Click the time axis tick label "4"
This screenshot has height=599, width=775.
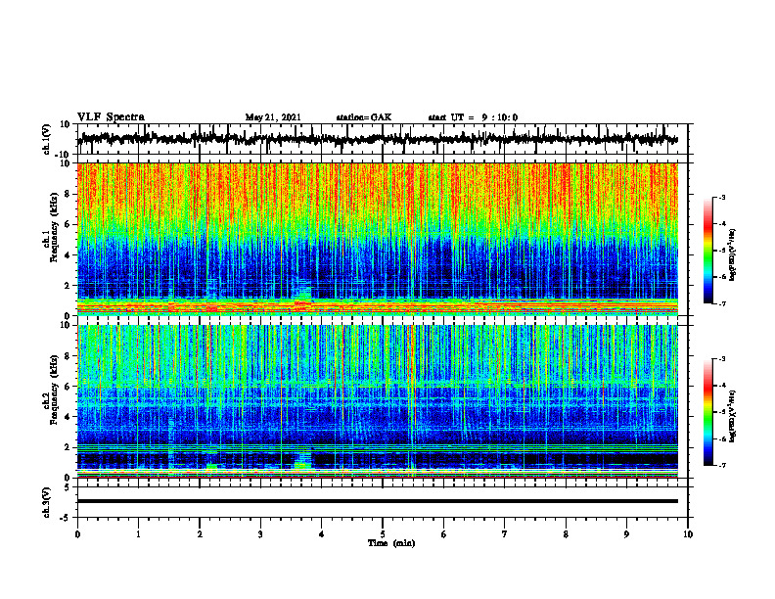[322, 534]
